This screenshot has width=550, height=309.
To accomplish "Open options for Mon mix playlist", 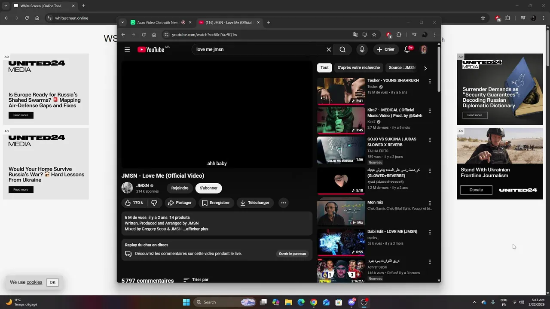I will coord(430,203).
